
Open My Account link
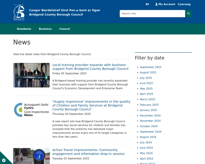[165, 4]
